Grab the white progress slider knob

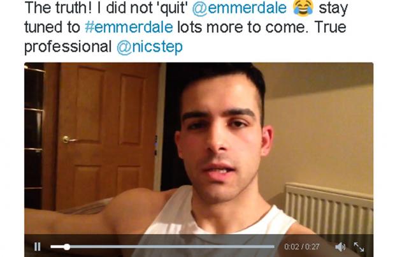[x=67, y=247]
